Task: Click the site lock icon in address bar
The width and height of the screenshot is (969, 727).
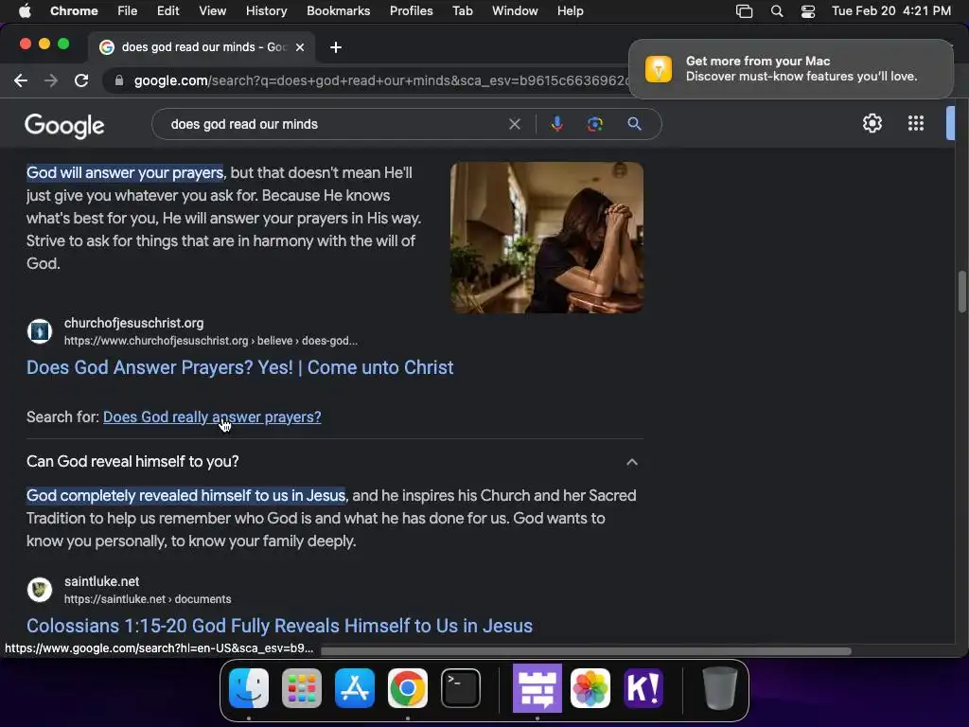Action: pos(118,80)
